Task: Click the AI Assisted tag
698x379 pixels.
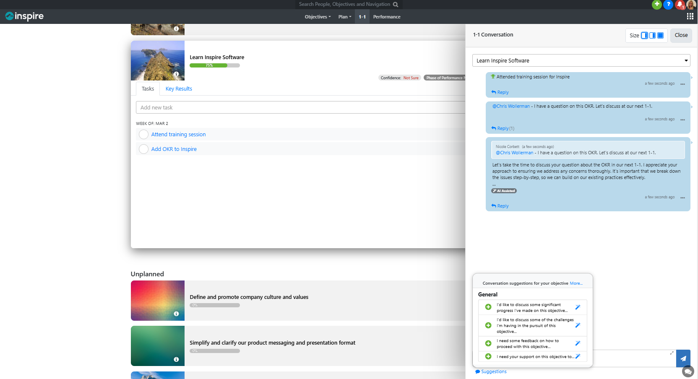Action: point(504,191)
